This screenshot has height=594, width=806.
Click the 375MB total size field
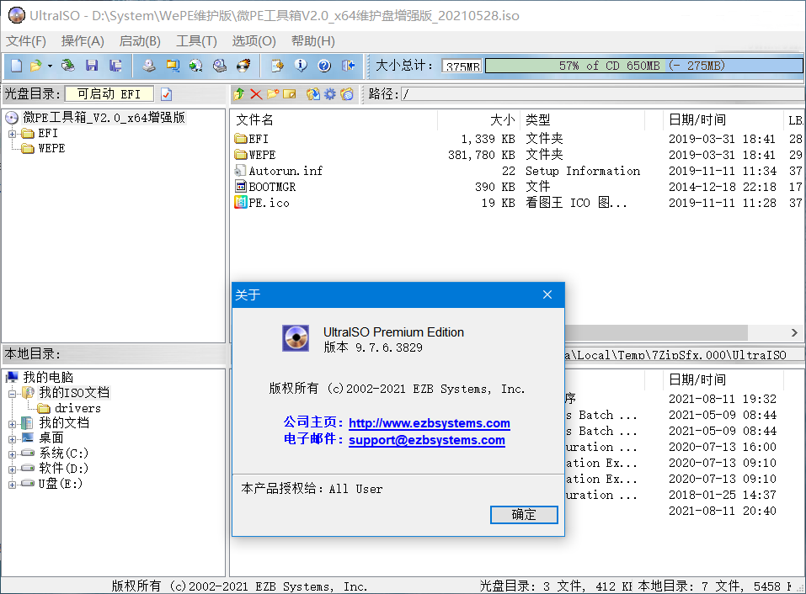(x=462, y=66)
